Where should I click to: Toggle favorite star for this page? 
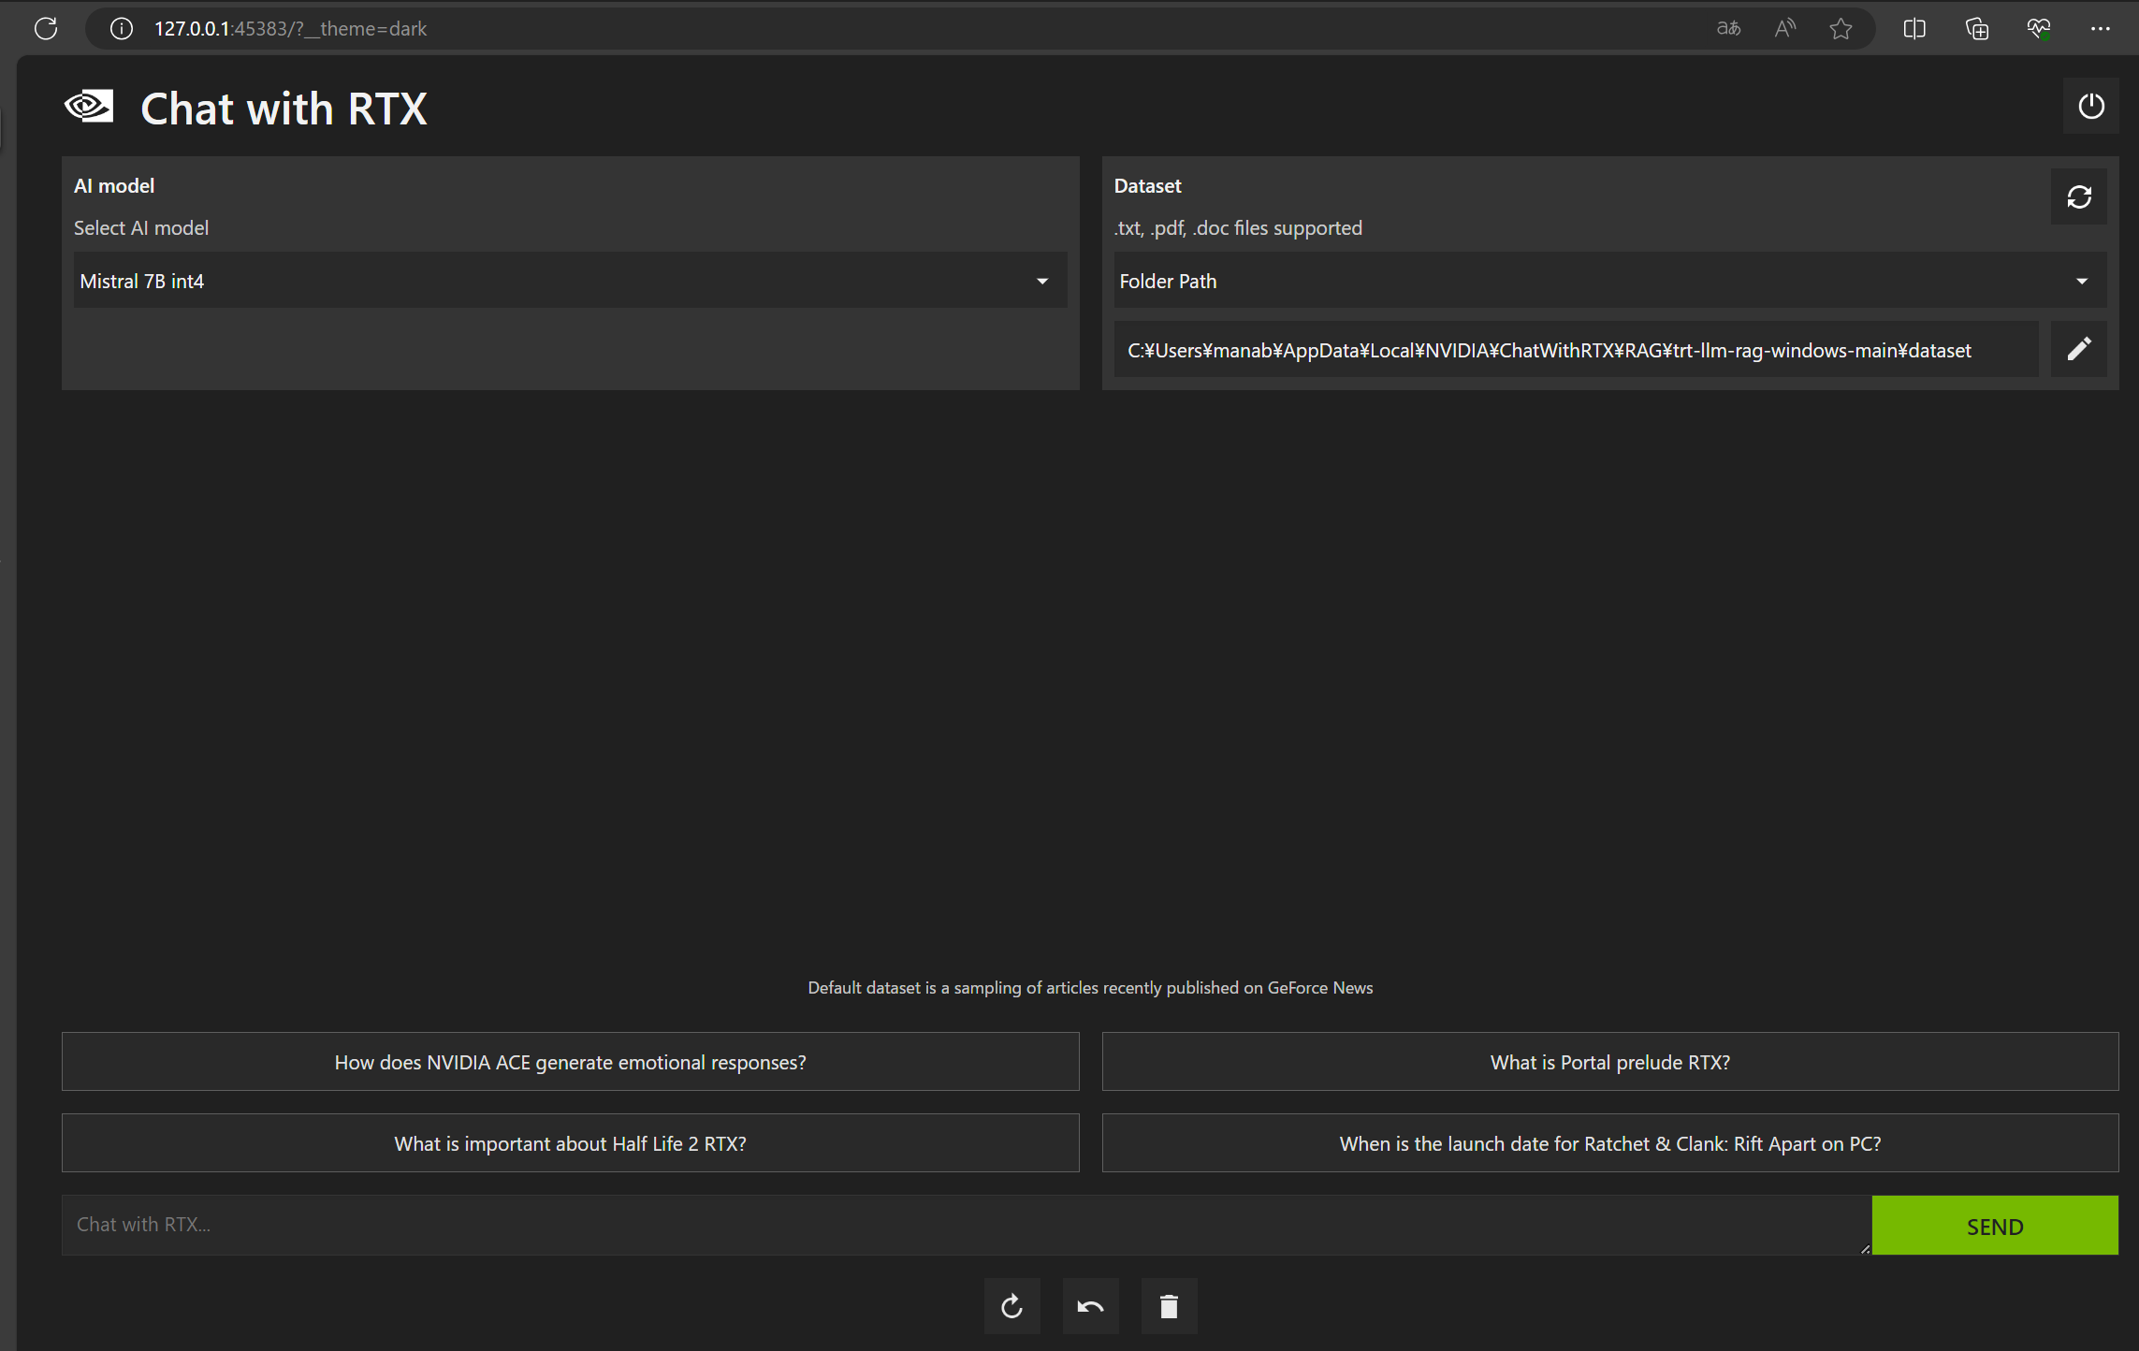click(x=1841, y=28)
